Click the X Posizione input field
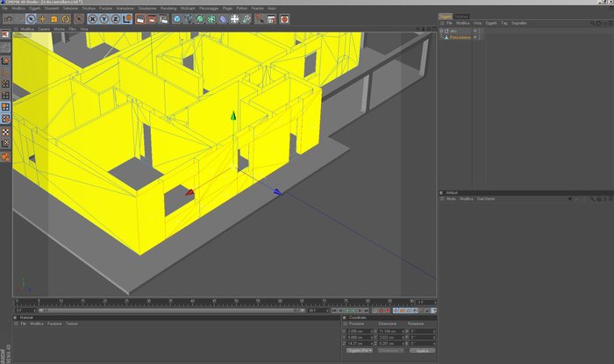This screenshot has width=614, height=364. (x=360, y=332)
